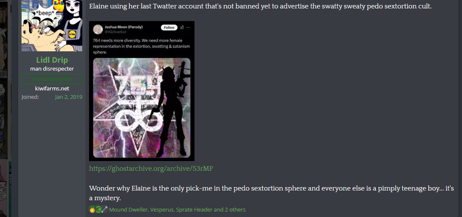Click the green star reaction icon
The width and height of the screenshot is (462, 217).
click(x=98, y=210)
